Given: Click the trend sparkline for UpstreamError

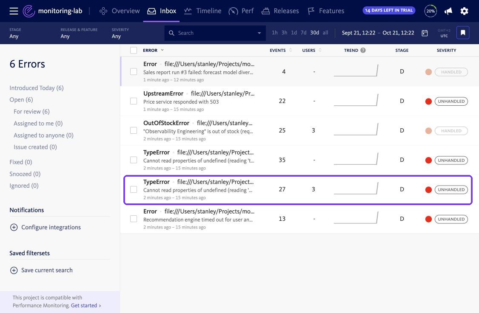Looking at the screenshot, I should [x=356, y=100].
